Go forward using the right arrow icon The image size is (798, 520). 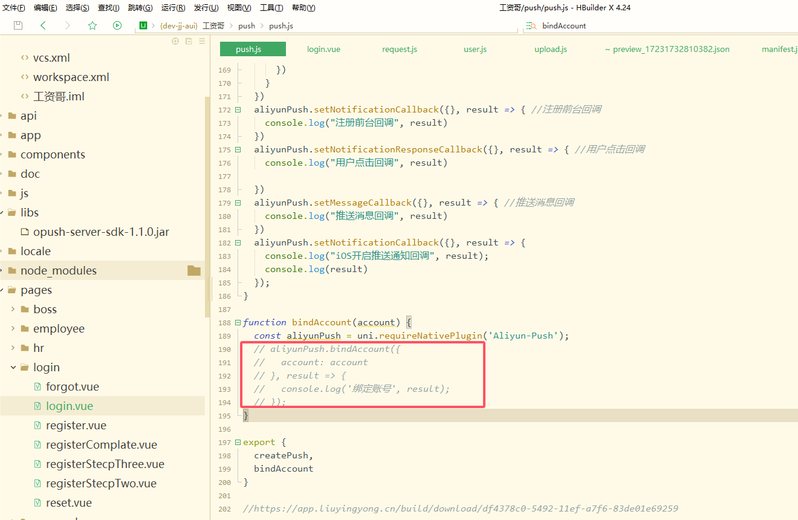pos(68,25)
